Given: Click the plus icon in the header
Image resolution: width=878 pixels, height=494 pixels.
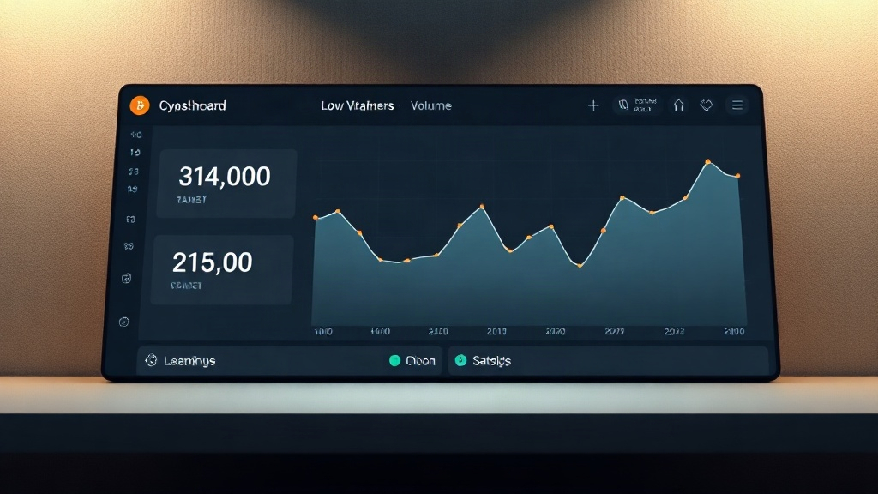Looking at the screenshot, I should [593, 105].
